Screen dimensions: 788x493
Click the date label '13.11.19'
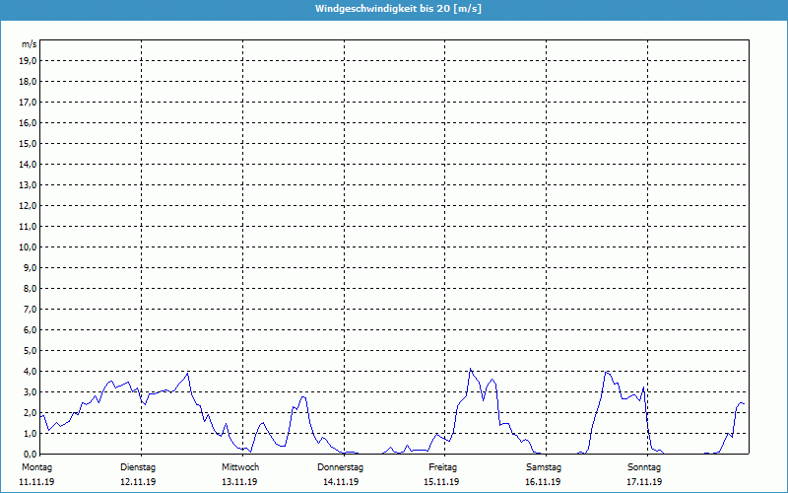240,482
